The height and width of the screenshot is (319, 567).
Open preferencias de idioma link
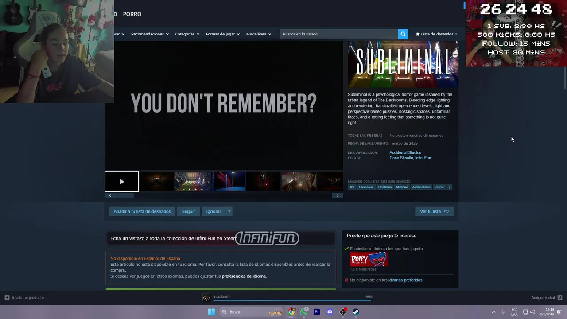point(244,276)
